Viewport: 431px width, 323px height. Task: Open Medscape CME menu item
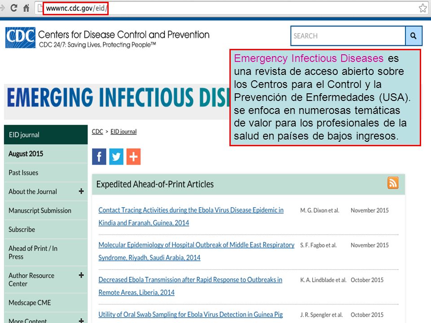(x=46, y=302)
